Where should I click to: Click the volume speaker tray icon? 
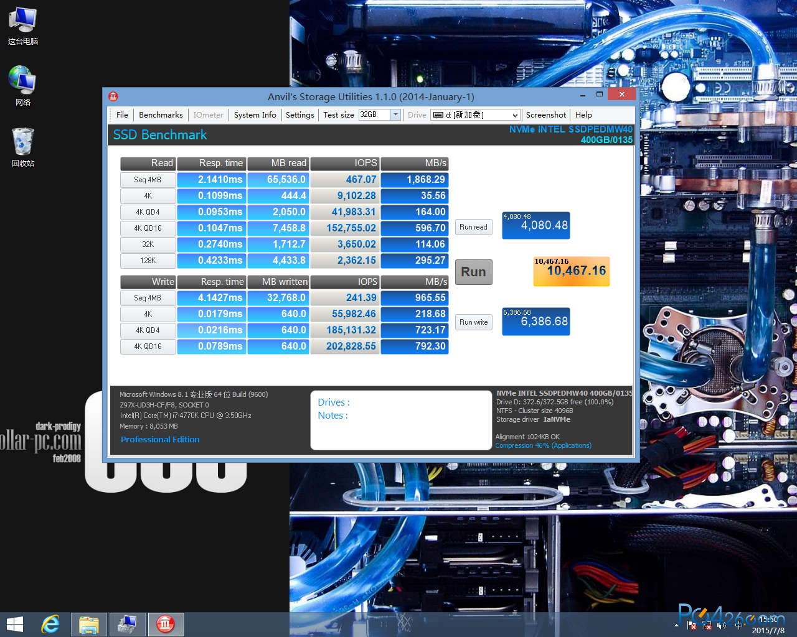(722, 625)
